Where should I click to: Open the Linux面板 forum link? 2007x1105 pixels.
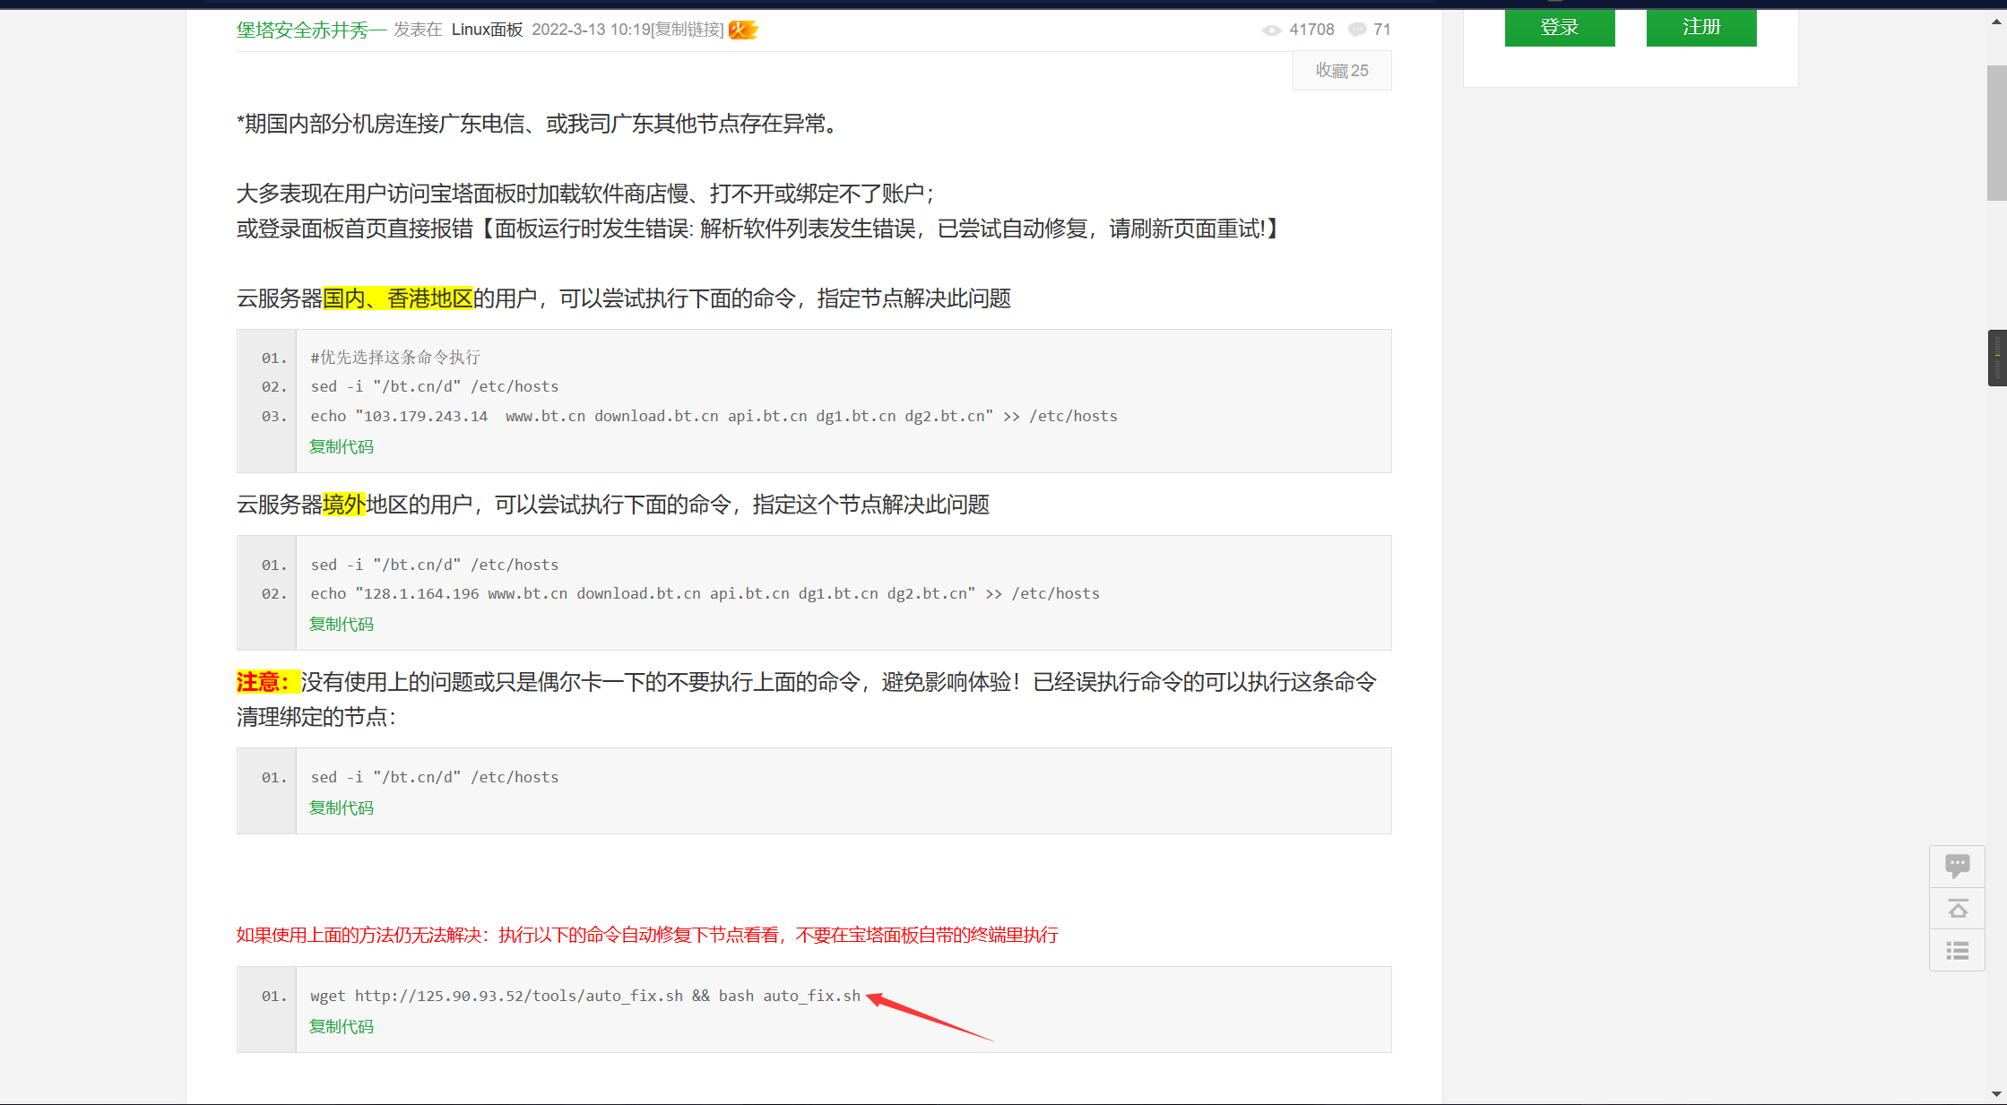click(x=487, y=30)
